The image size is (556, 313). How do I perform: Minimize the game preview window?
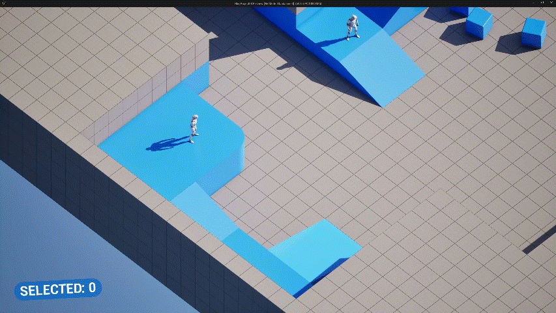pos(531,4)
